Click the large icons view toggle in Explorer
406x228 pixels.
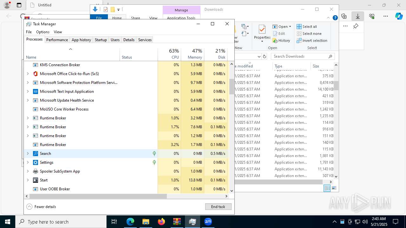pos(333,188)
